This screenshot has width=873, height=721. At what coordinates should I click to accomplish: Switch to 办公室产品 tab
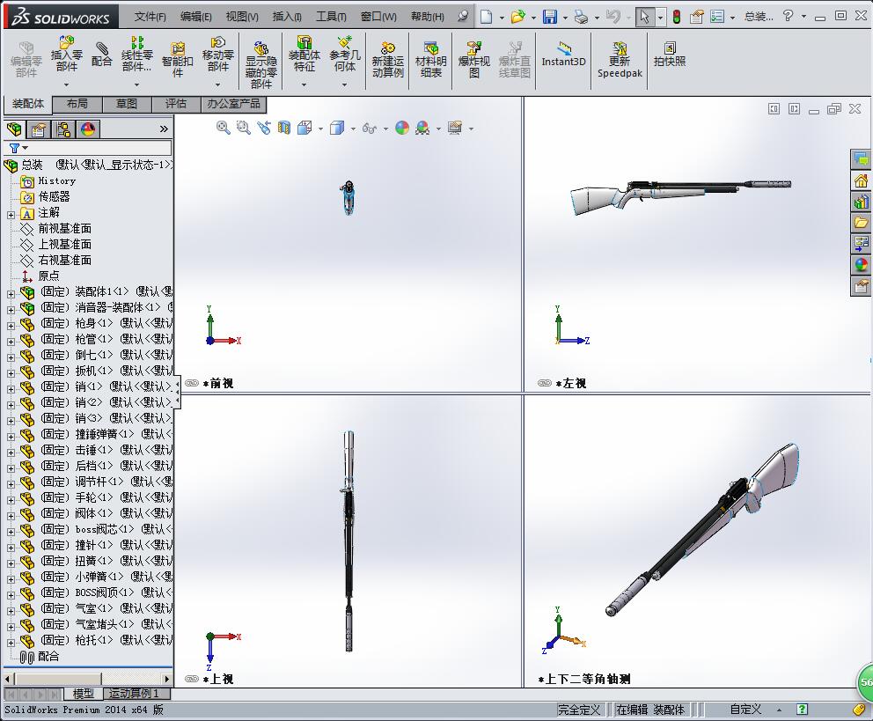(234, 104)
